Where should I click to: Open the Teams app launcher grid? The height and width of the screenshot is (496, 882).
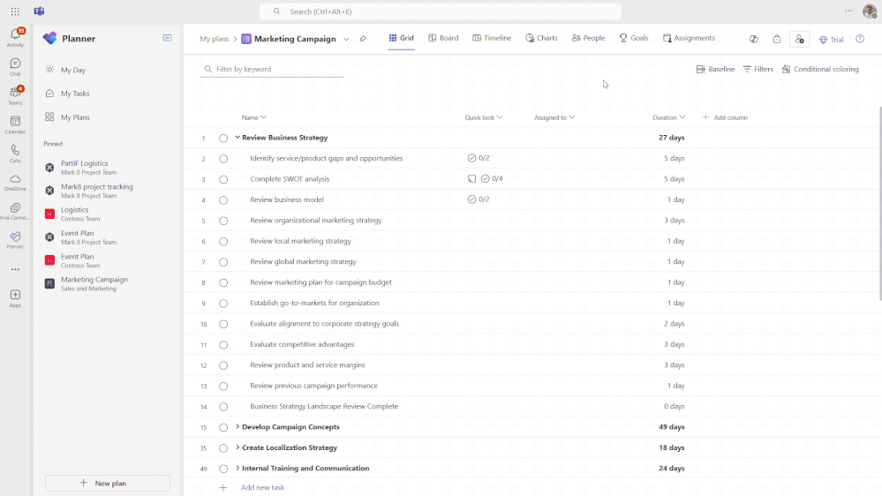click(x=15, y=11)
